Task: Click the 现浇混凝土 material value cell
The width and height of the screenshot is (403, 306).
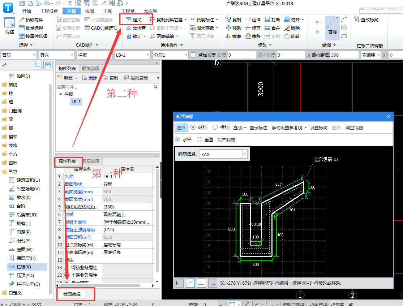Action: tap(128, 215)
